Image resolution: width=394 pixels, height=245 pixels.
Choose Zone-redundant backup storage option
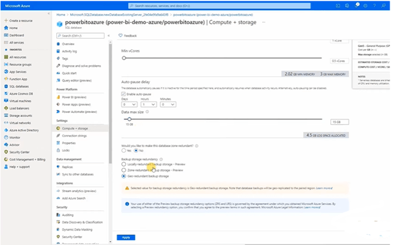click(124, 170)
